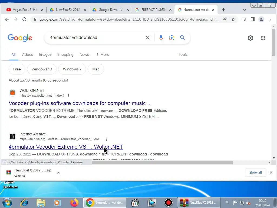Click the lock icon in the address bar

35,19
